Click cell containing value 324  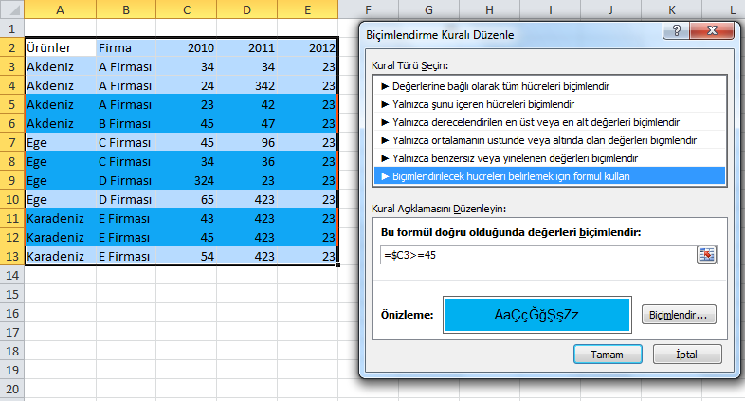(188, 180)
